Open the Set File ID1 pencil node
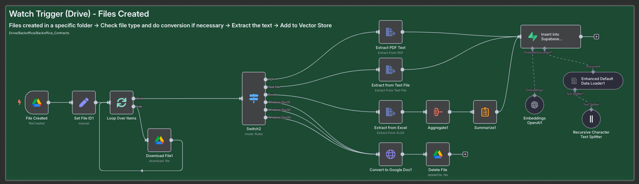 pyautogui.click(x=84, y=102)
